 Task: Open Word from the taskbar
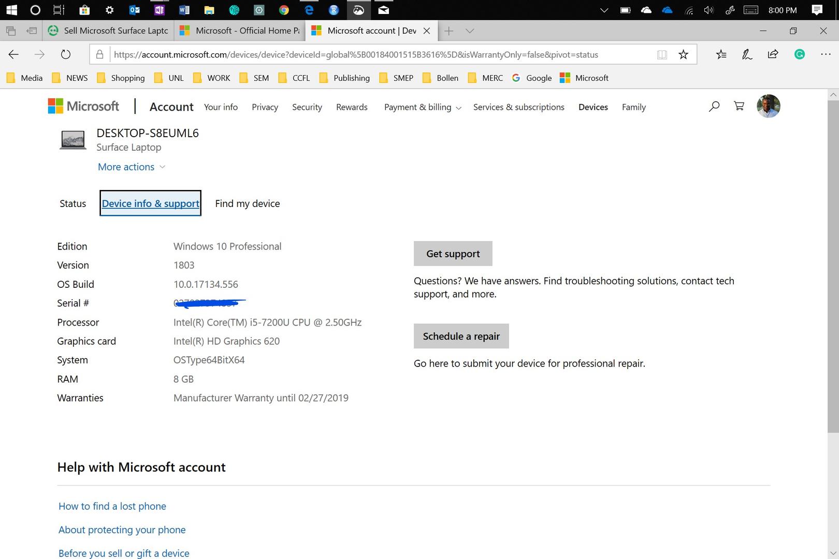[184, 10]
